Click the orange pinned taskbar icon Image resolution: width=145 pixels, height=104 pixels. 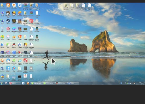28,83
